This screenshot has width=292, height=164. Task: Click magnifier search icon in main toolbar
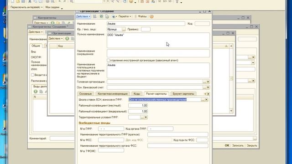coord(72,1)
